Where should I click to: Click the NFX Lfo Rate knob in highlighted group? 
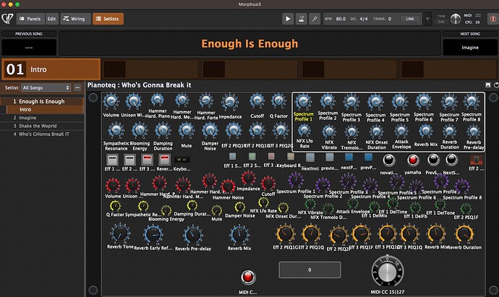click(x=304, y=131)
